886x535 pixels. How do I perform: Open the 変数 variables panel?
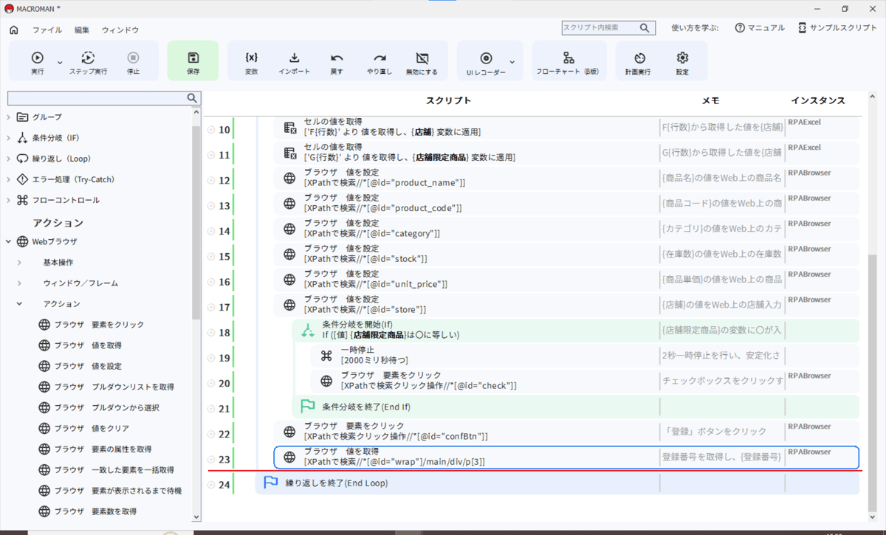pos(252,62)
